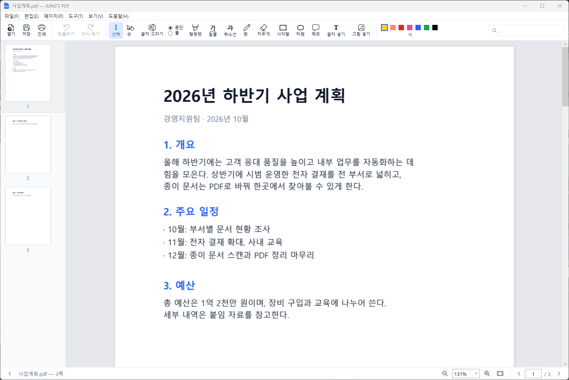Image resolution: width=569 pixels, height=380 pixels.
Task: Choose the 사각형 rectangle shape tool
Action: (283, 30)
